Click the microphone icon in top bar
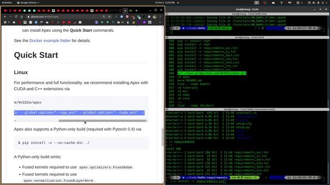Viewport: 330px width, 185px height. click(x=318, y=3)
